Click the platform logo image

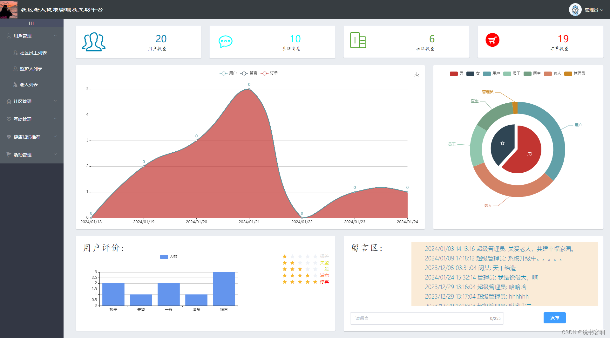[9, 10]
